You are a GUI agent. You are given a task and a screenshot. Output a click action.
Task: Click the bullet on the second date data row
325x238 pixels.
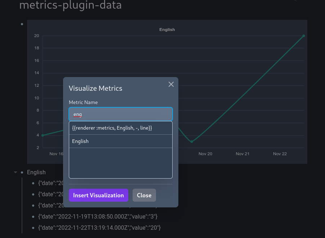34,194
